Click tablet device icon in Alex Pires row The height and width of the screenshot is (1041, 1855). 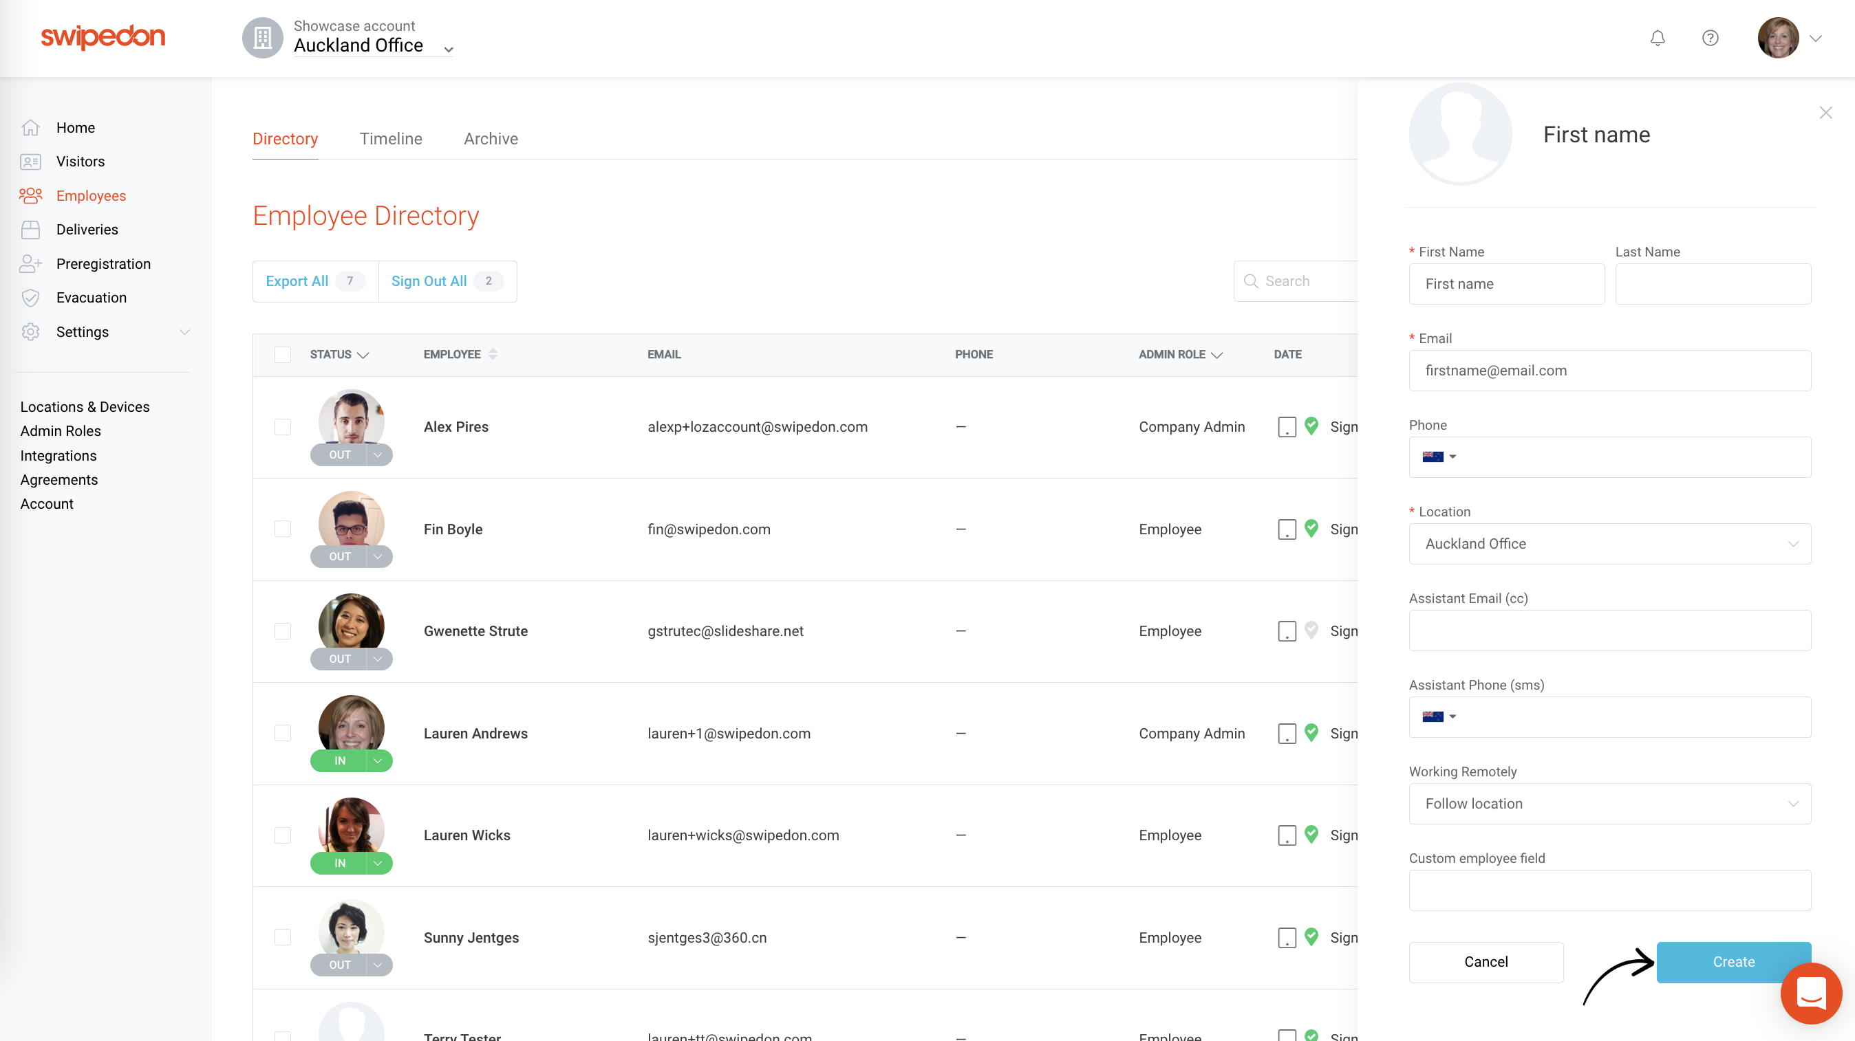tap(1286, 428)
